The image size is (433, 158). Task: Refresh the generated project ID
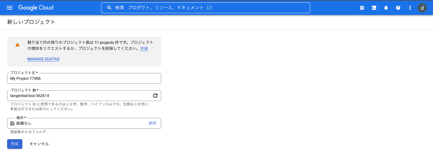pyautogui.click(x=155, y=95)
